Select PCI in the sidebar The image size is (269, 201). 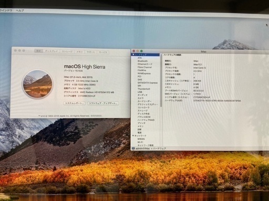(139, 77)
